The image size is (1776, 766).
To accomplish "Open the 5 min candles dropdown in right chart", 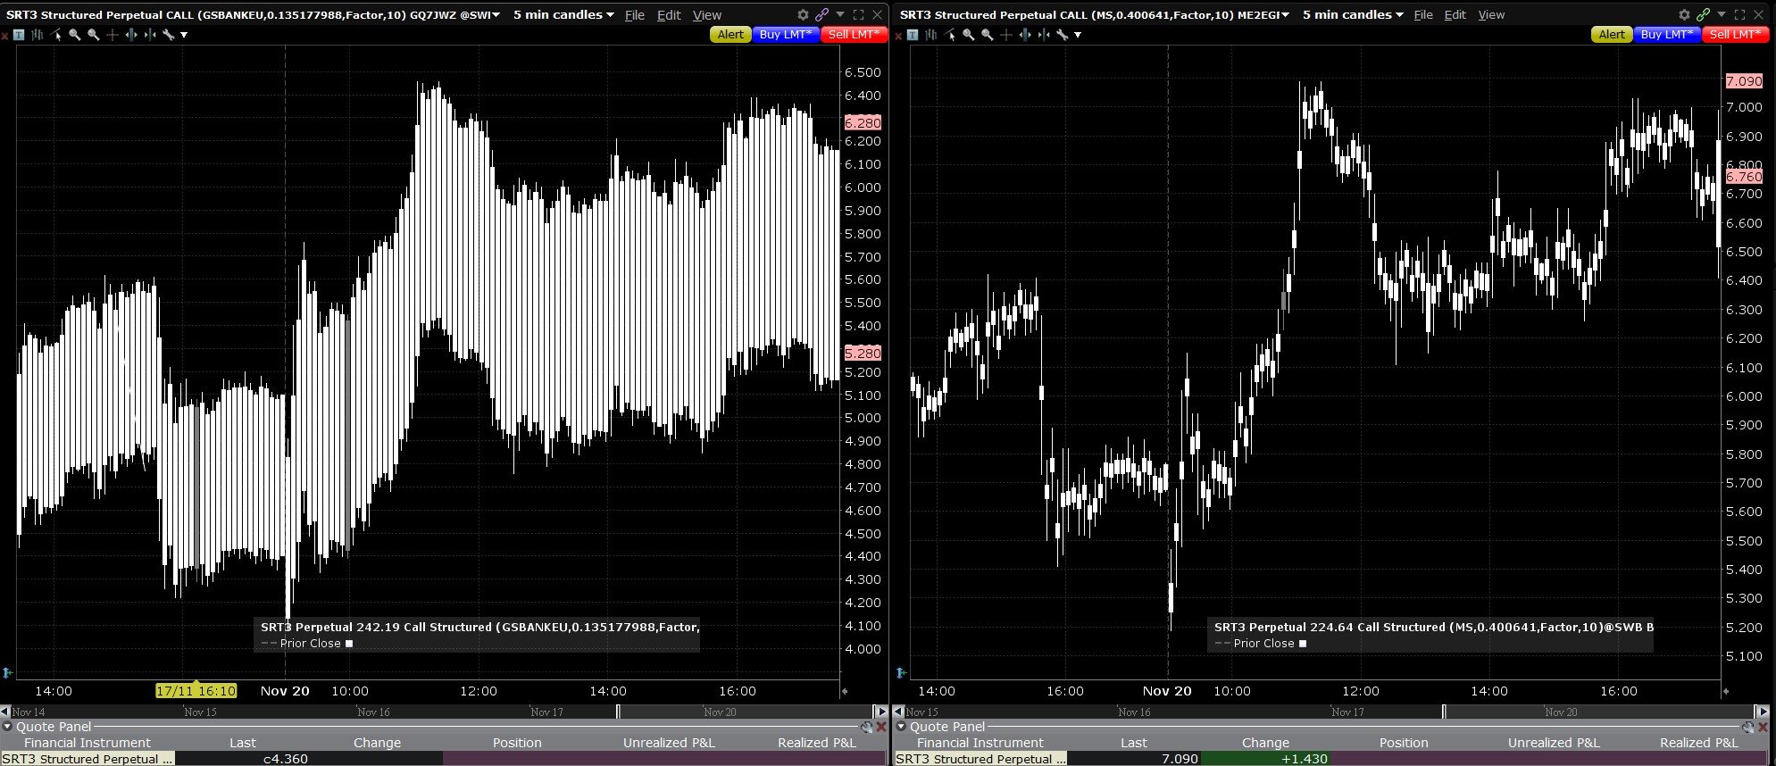I will 1353,14.
